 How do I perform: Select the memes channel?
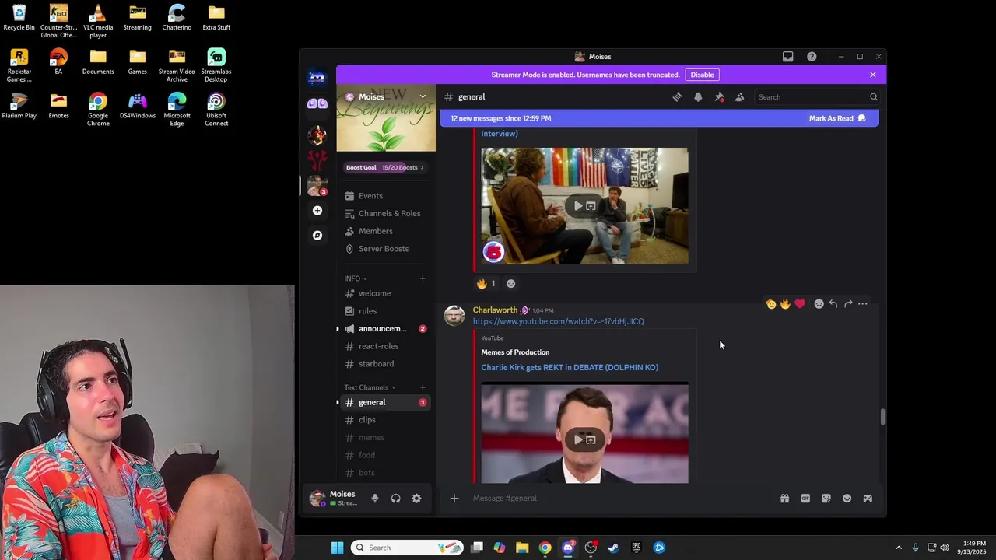pos(386,438)
